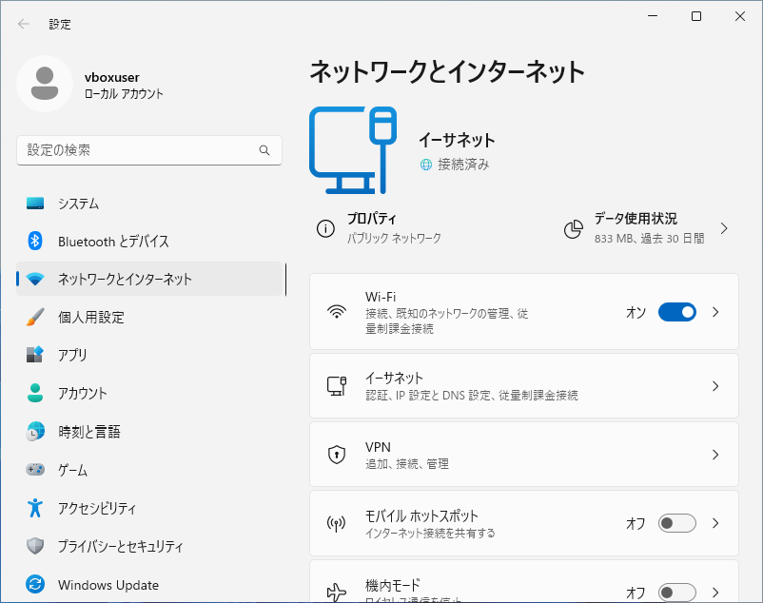Image resolution: width=763 pixels, height=603 pixels.
Task: Open イーサネット settings chevron
Action: point(715,386)
